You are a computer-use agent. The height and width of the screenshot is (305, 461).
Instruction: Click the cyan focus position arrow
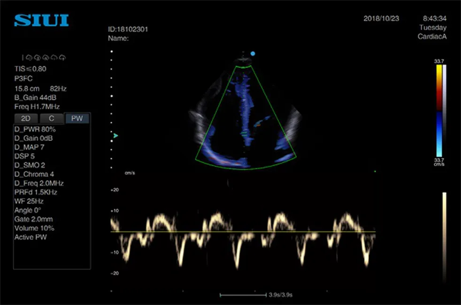click(115, 136)
